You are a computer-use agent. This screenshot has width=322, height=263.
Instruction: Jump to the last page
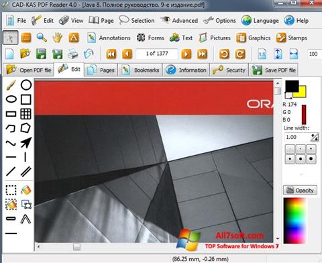point(202,54)
